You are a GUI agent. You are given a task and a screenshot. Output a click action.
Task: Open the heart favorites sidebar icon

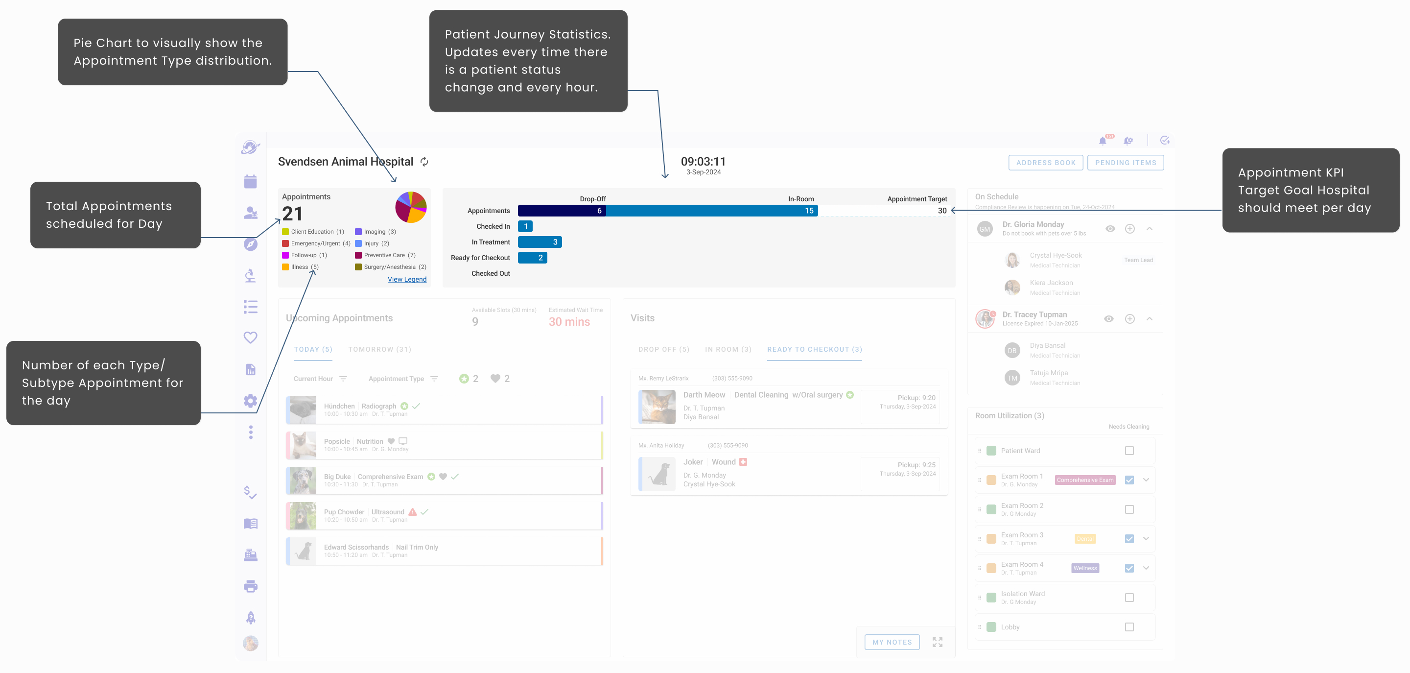coord(250,337)
